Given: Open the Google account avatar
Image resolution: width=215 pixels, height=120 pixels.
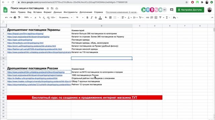Looking at the screenshot, I should click(209, 10).
